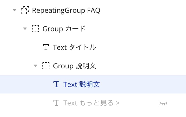Click blank highlighted area right of Text 説明文
Viewport: 186px width, 117px height.
click(x=142, y=84)
